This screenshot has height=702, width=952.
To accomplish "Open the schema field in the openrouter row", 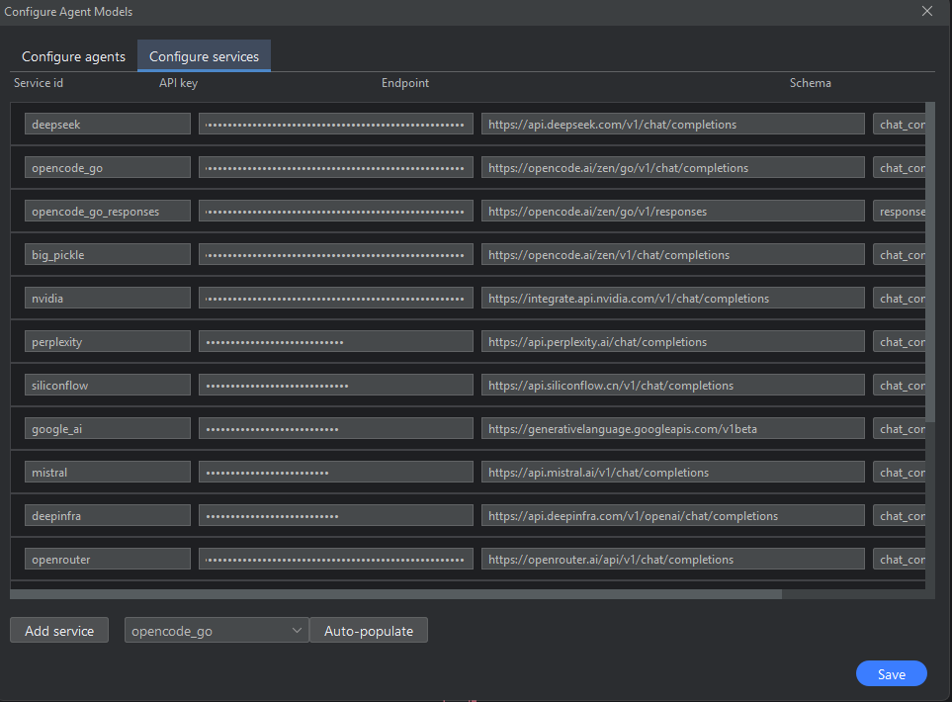I will pyautogui.click(x=900, y=560).
